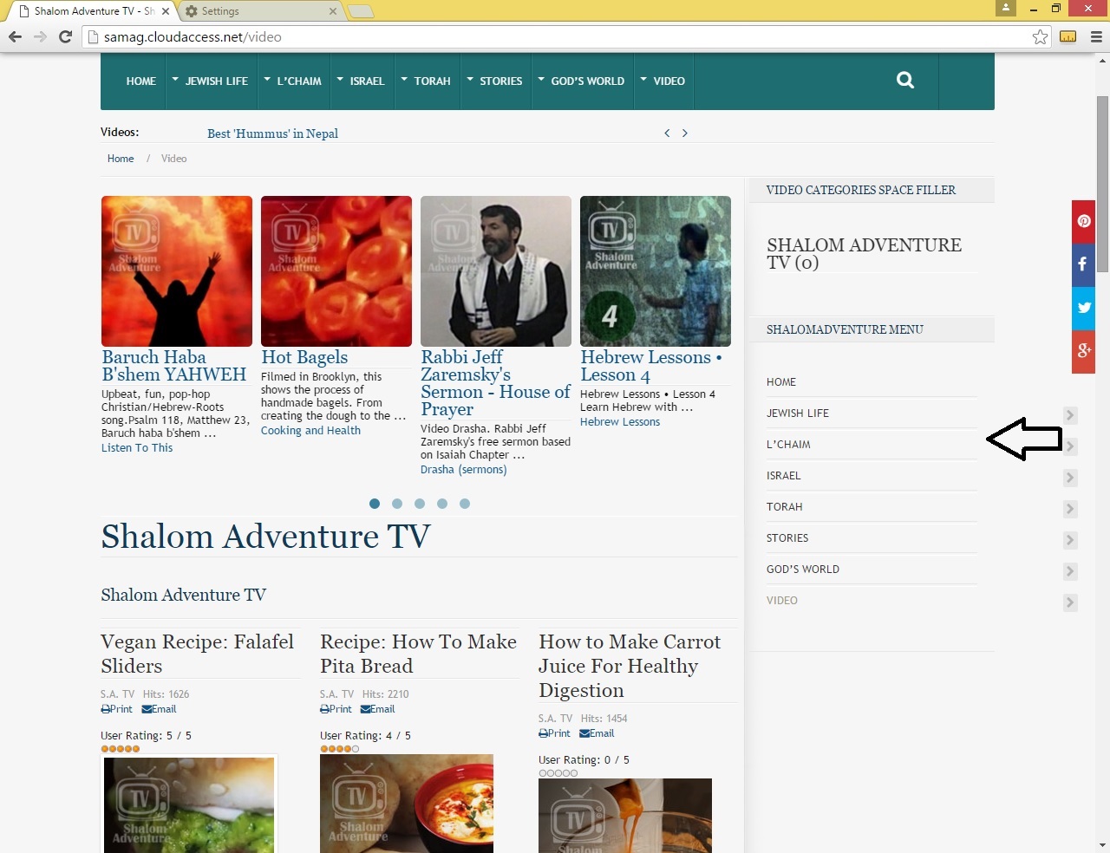Click the page vertical scrollbar thumb
This screenshot has width=1110, height=853.
(x=1102, y=182)
